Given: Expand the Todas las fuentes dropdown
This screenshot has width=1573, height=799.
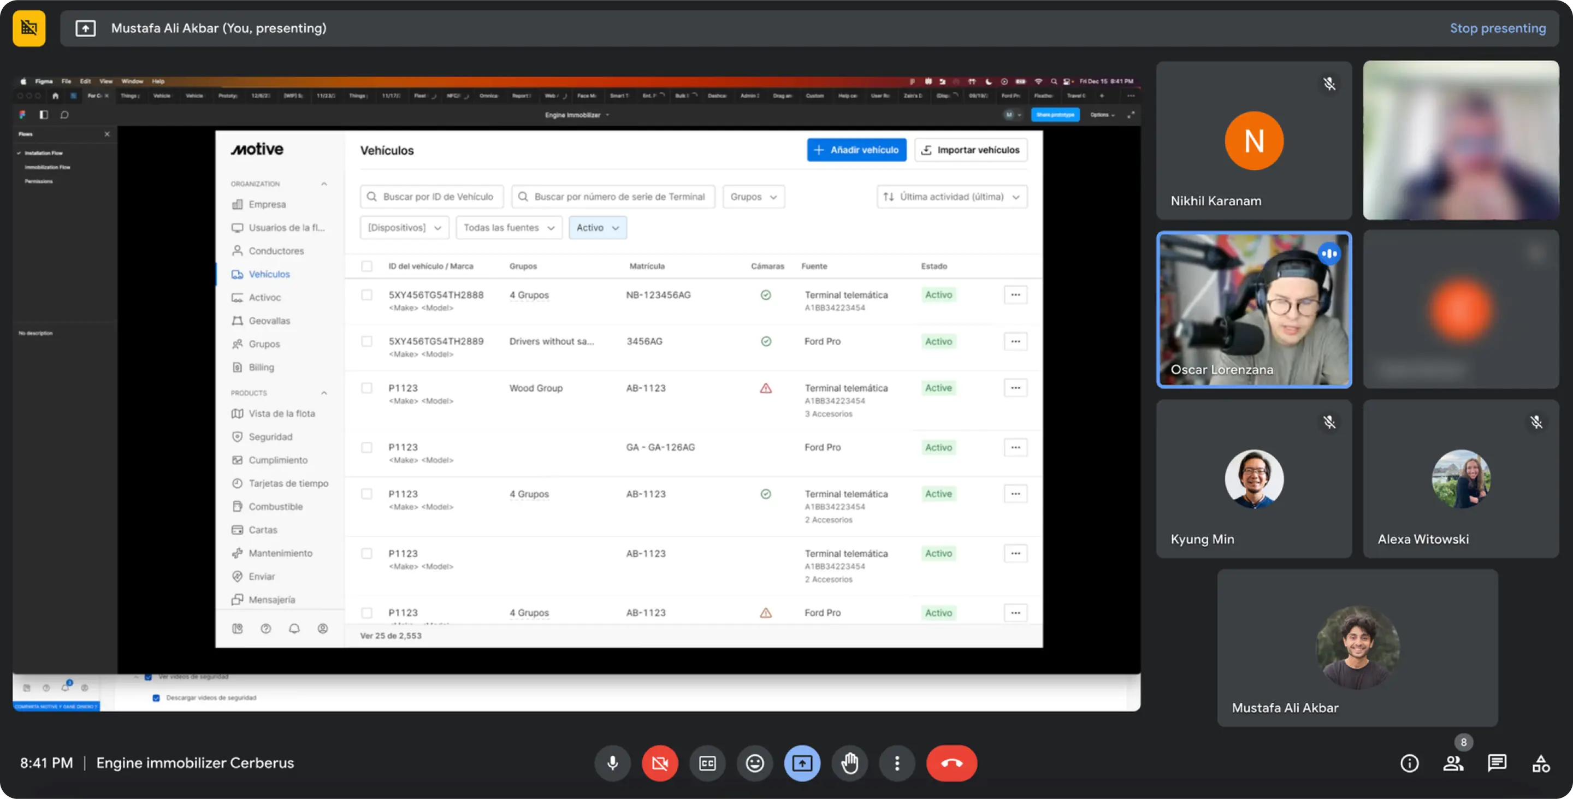Looking at the screenshot, I should tap(508, 228).
